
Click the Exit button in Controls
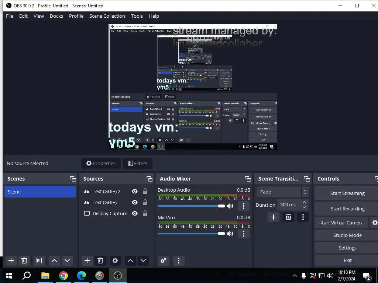coord(347,260)
